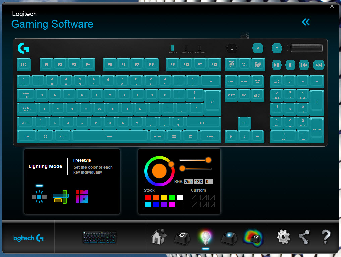
Task: Adjust the saturation slider handle
Action: coord(208,160)
